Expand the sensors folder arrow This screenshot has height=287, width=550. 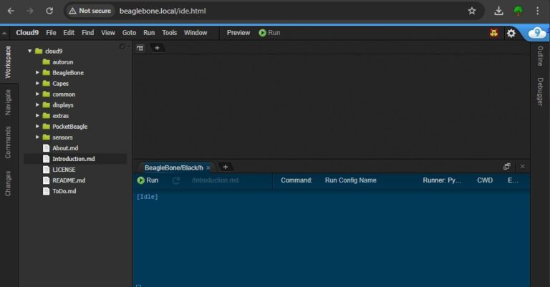tap(38, 137)
